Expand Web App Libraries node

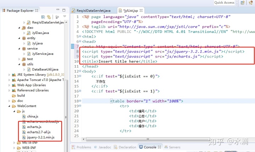[x=9, y=85]
